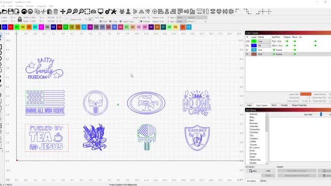This screenshot has height=186, width=331.
Task: Switch to the Shape Properties tab
Action: 299,105
